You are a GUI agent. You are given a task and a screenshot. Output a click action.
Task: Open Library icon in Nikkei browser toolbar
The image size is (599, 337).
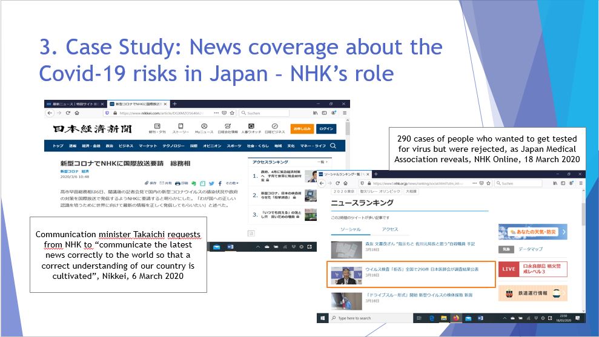click(315, 113)
